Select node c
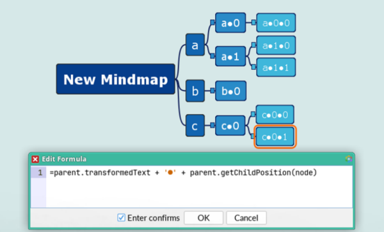 [195, 126]
